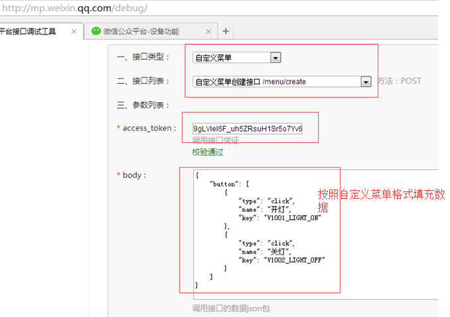Image resolution: width=450 pixels, height=317 pixels.
Task: Click the access_token input field
Action: click(x=248, y=128)
